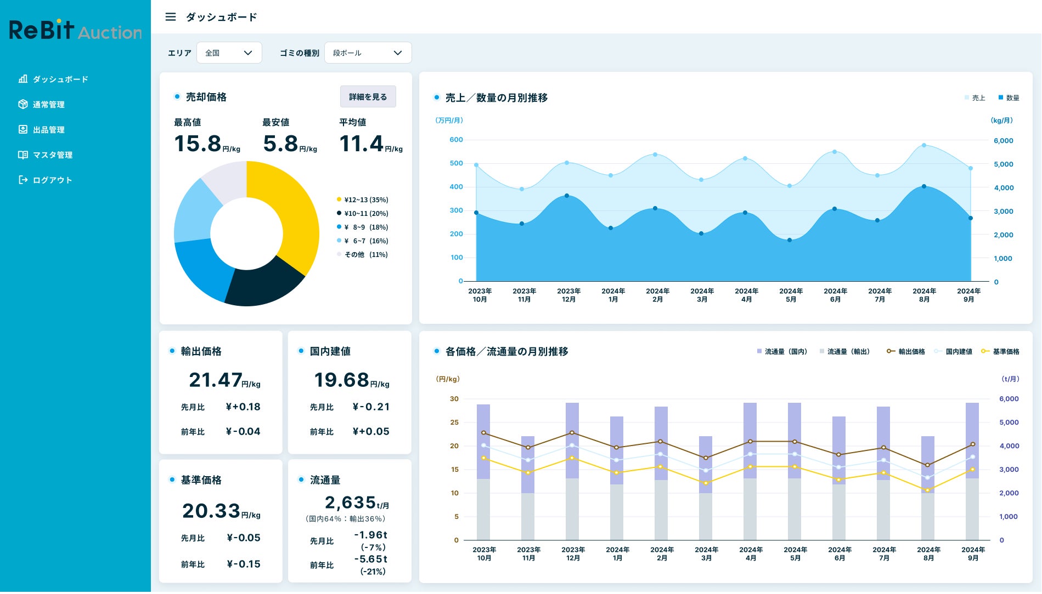Toggle the 輸出価格 legend series
1042x594 pixels.
point(906,352)
